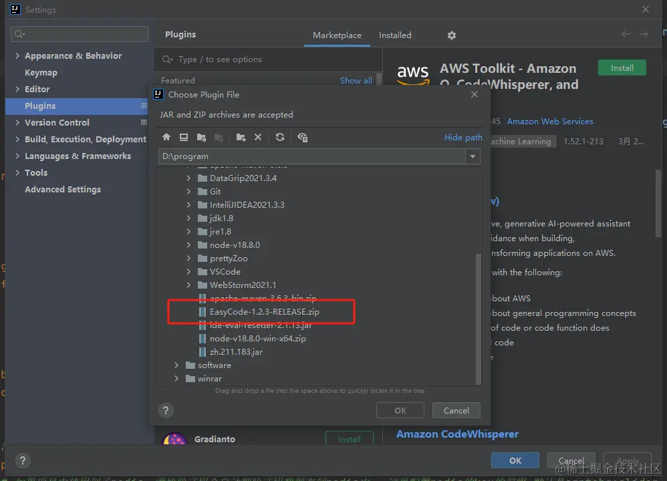The image size is (667, 481).
Task: Select the VSCode folder
Action: pos(225,271)
